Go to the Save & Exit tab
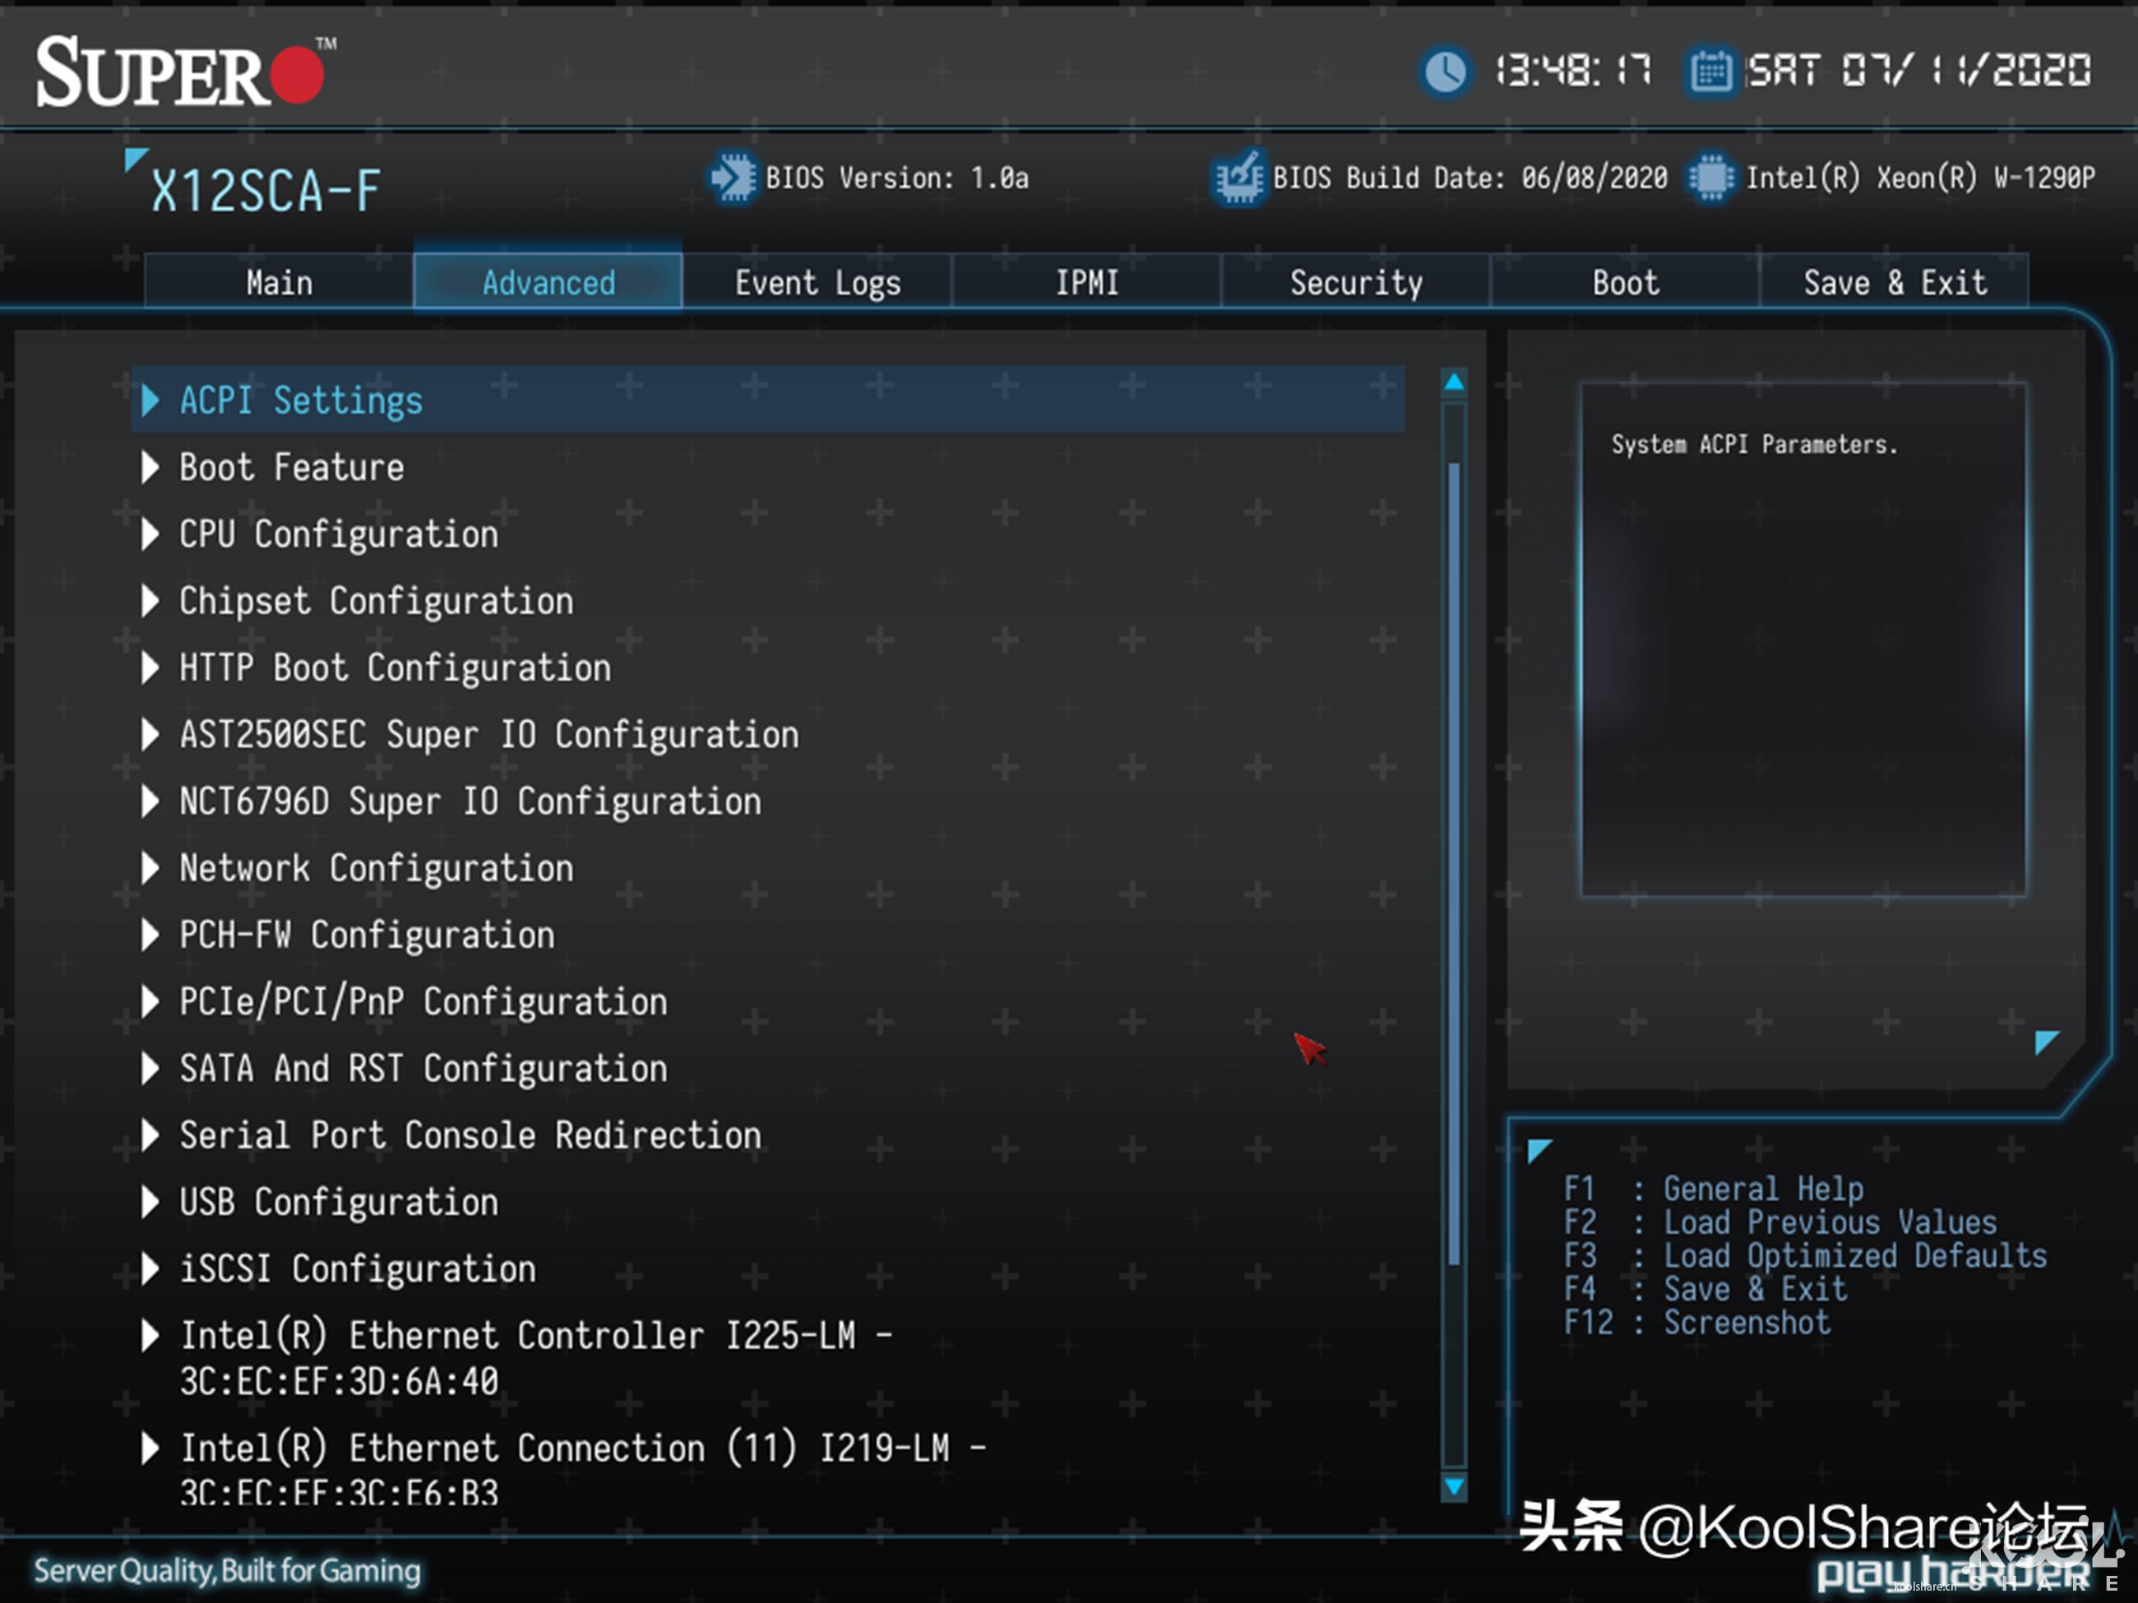 (x=1895, y=282)
